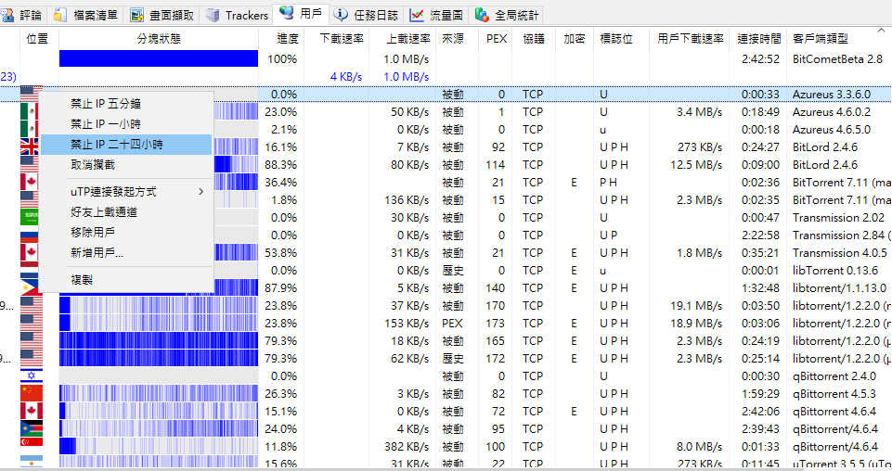Screen dimensions: 892x471
Task: Click piece bar of qBittorrent 4.5.3 peer
Action: point(159,394)
